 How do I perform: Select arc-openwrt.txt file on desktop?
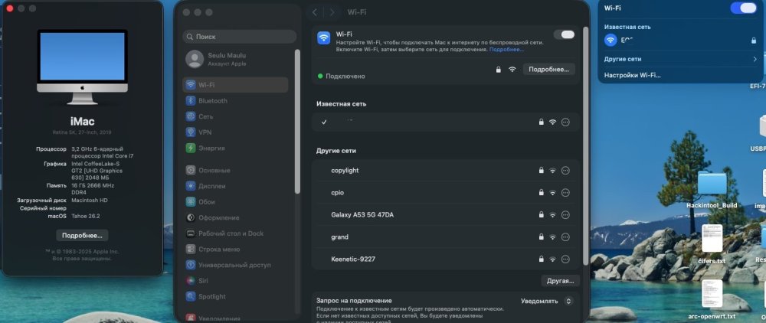point(712,299)
